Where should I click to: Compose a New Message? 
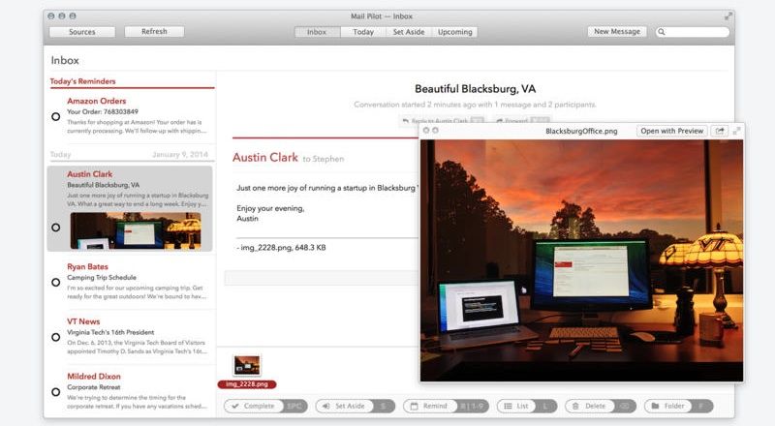click(x=617, y=31)
